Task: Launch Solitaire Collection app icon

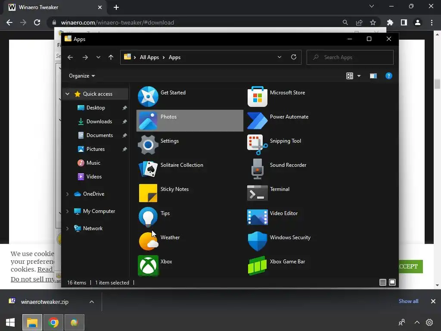Action: (148, 169)
